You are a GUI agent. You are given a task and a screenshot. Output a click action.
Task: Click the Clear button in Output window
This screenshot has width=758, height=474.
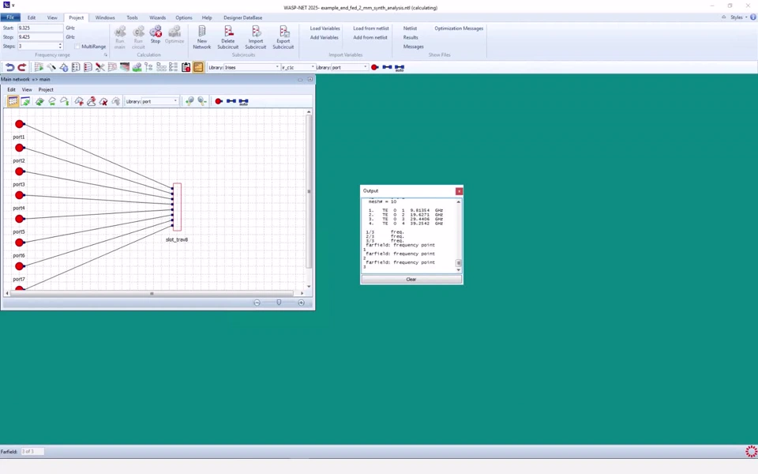(x=411, y=279)
